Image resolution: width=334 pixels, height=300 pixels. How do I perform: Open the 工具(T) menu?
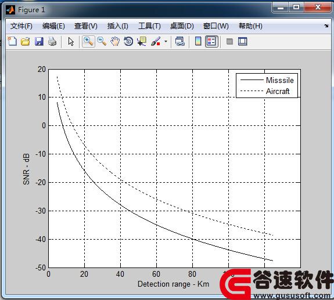coord(149,26)
